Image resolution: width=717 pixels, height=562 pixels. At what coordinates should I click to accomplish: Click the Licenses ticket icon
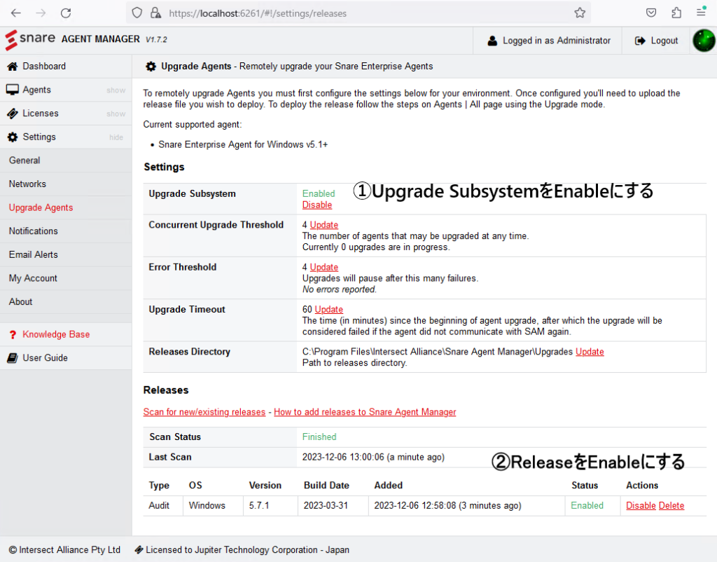tap(13, 114)
